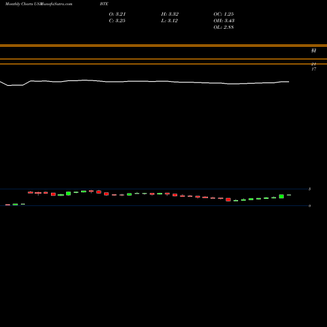The height and width of the screenshot is (327, 327).
Task: Click the close value 'C: 3.25'
Action: (x=117, y=21)
